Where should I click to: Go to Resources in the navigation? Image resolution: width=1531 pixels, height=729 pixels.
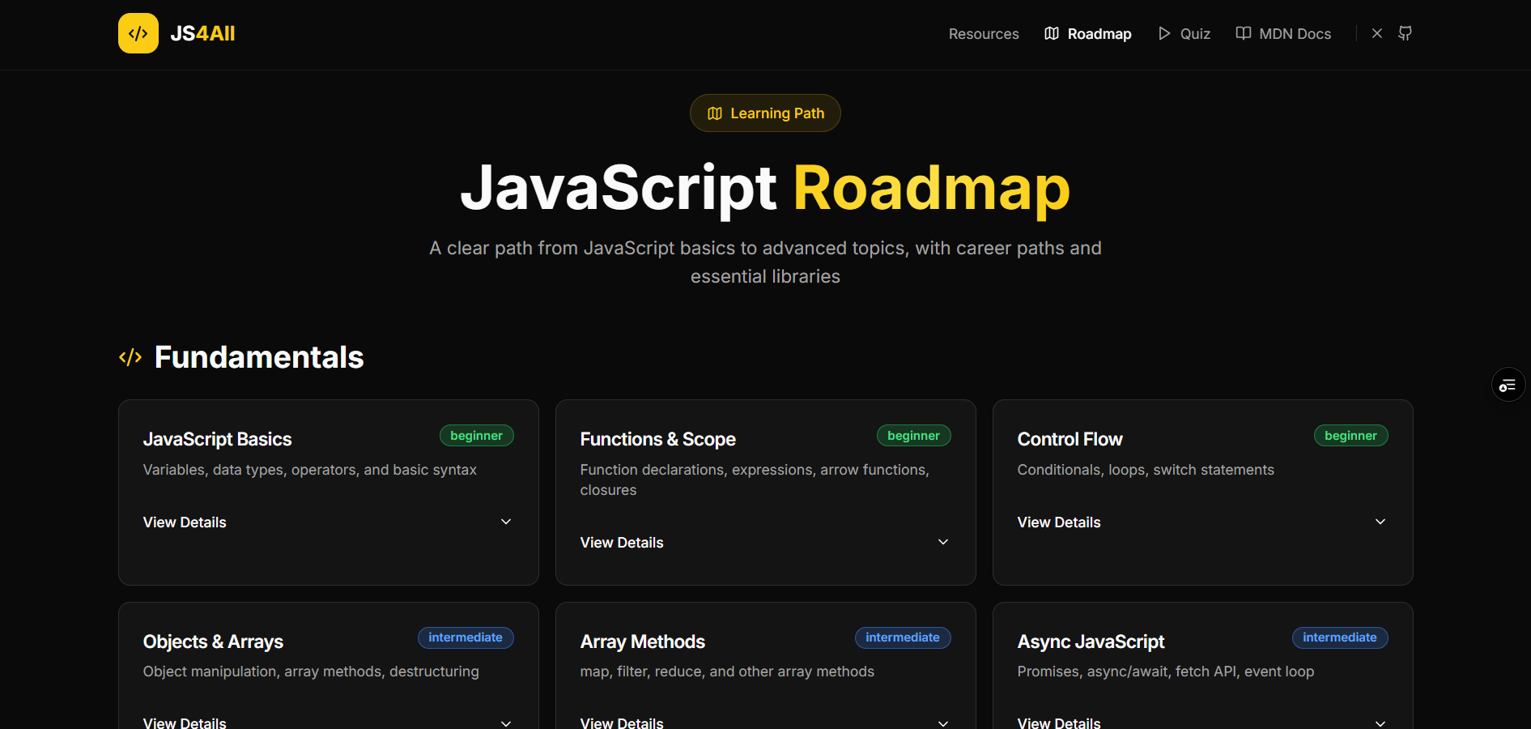[984, 34]
